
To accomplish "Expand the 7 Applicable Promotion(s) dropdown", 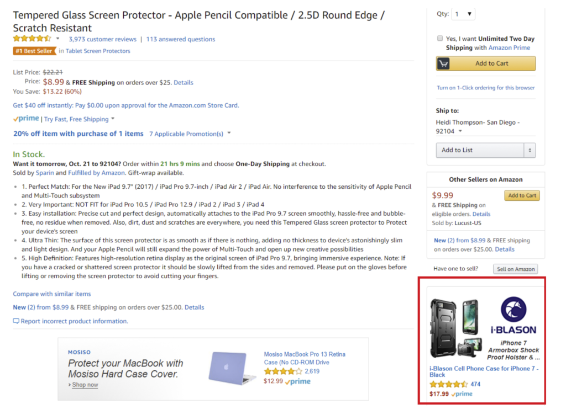I will click(229, 134).
